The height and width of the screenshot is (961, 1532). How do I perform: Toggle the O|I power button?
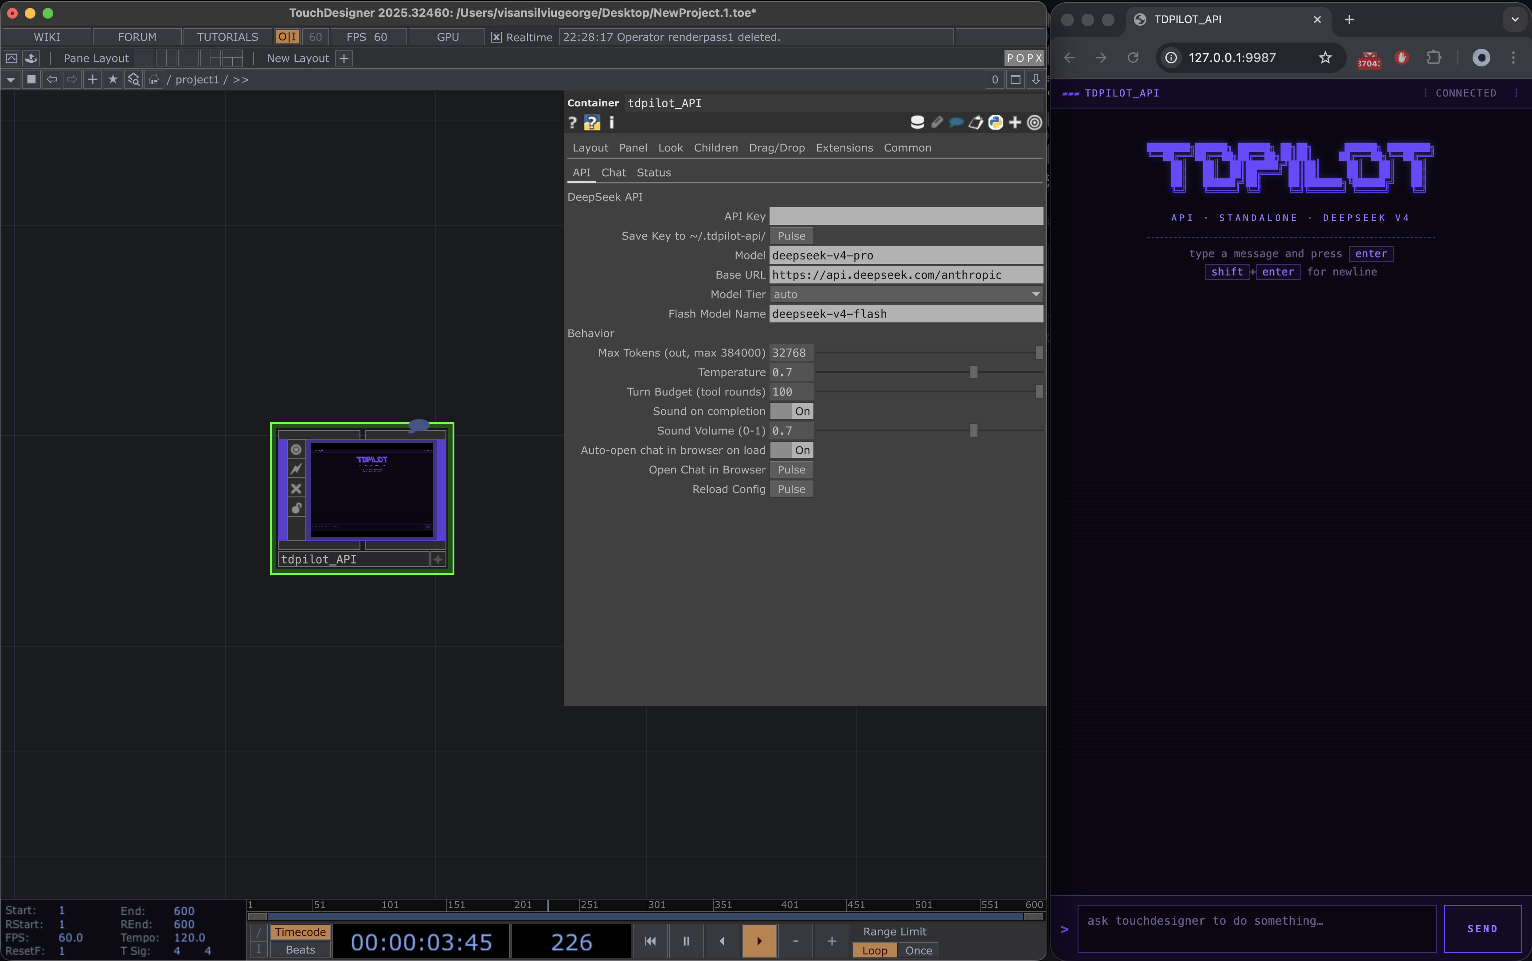coord(287,37)
